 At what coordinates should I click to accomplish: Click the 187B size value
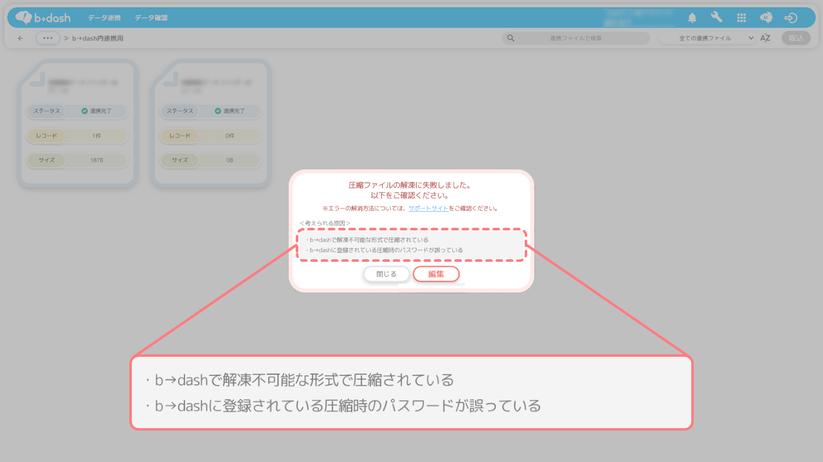point(97,160)
